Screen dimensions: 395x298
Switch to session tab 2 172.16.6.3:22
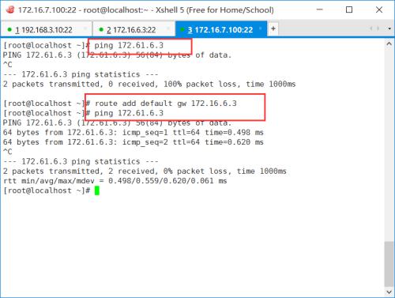pyautogui.click(x=134, y=29)
